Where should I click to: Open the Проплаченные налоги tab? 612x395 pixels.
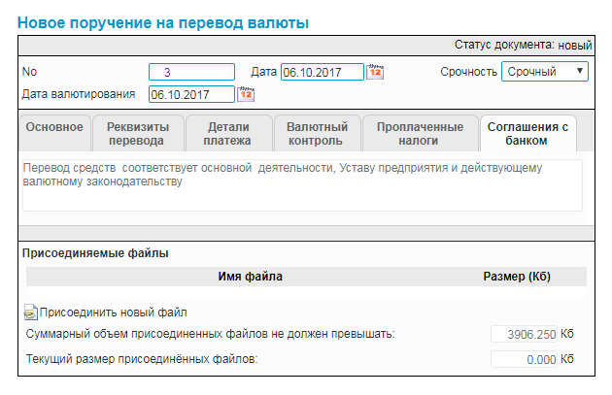420,133
